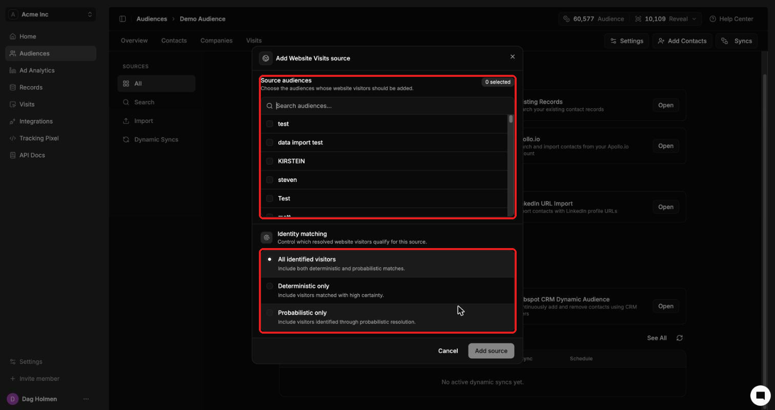Close the Add Website Visits source dialog

pyautogui.click(x=513, y=57)
